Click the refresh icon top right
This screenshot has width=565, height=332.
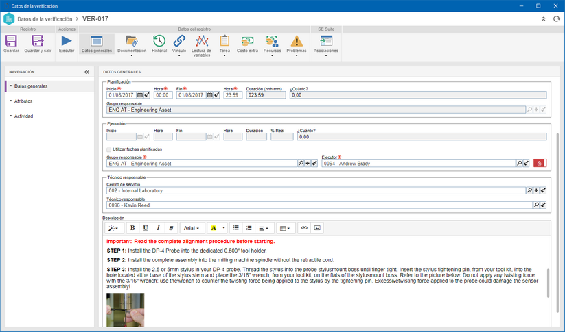pyautogui.click(x=556, y=19)
